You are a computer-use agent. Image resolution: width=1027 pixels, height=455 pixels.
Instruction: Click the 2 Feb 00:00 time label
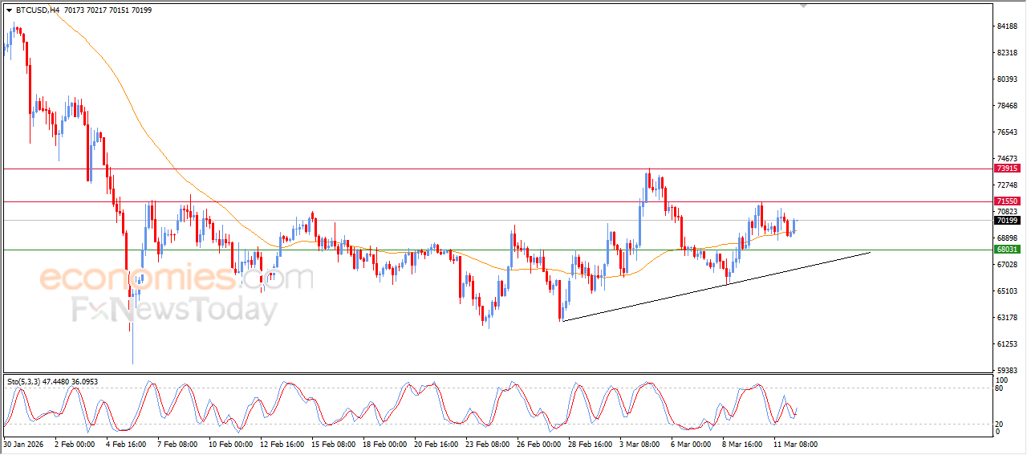(73, 444)
